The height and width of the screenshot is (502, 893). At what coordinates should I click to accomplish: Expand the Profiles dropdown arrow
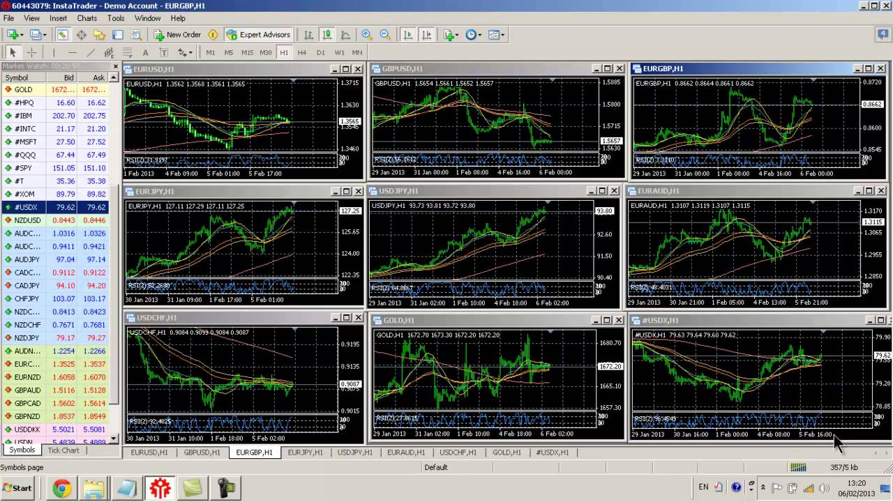(x=44, y=35)
